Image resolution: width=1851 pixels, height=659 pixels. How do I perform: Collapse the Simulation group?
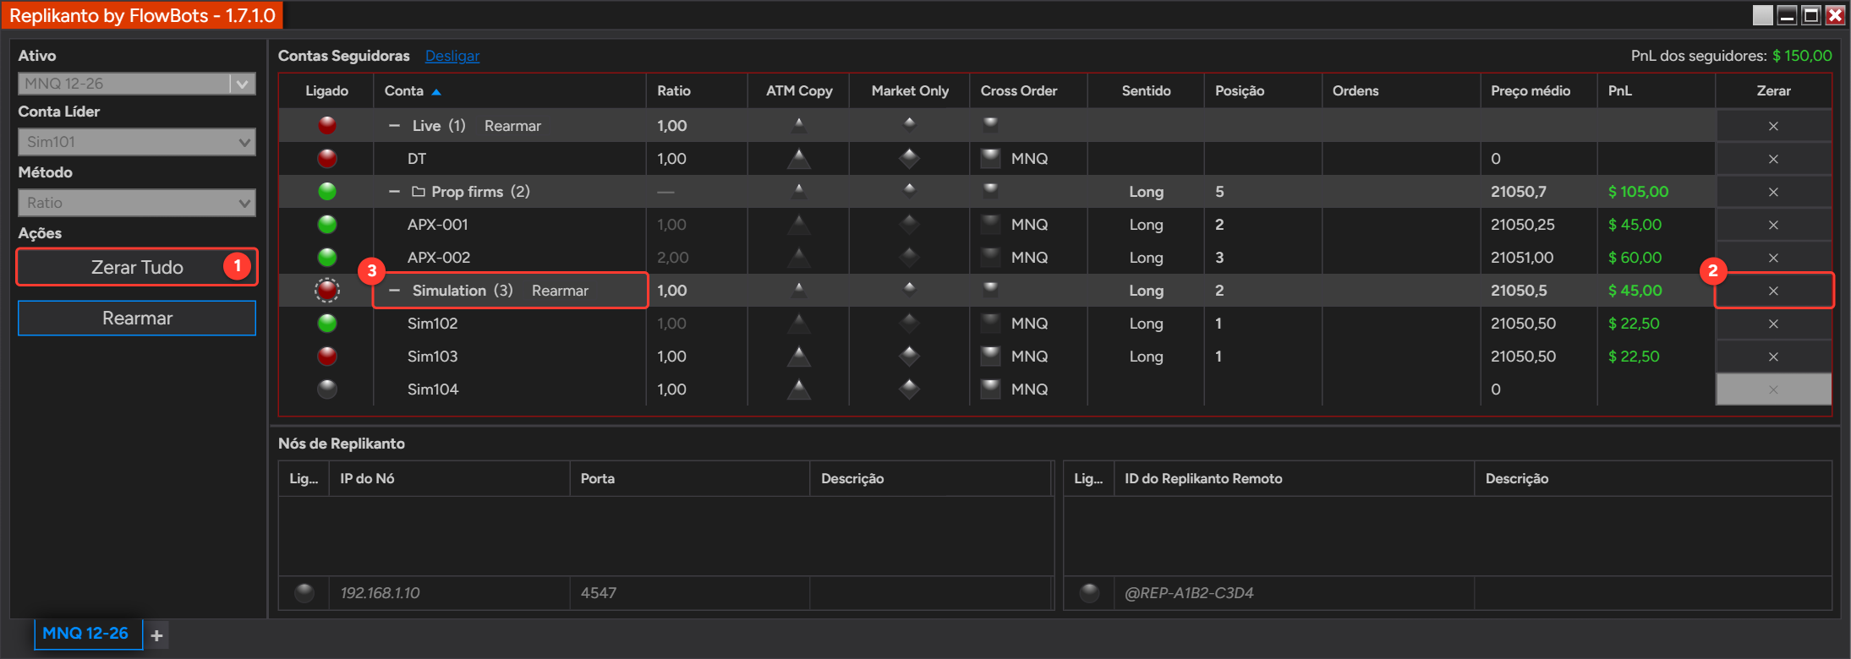[x=394, y=290]
